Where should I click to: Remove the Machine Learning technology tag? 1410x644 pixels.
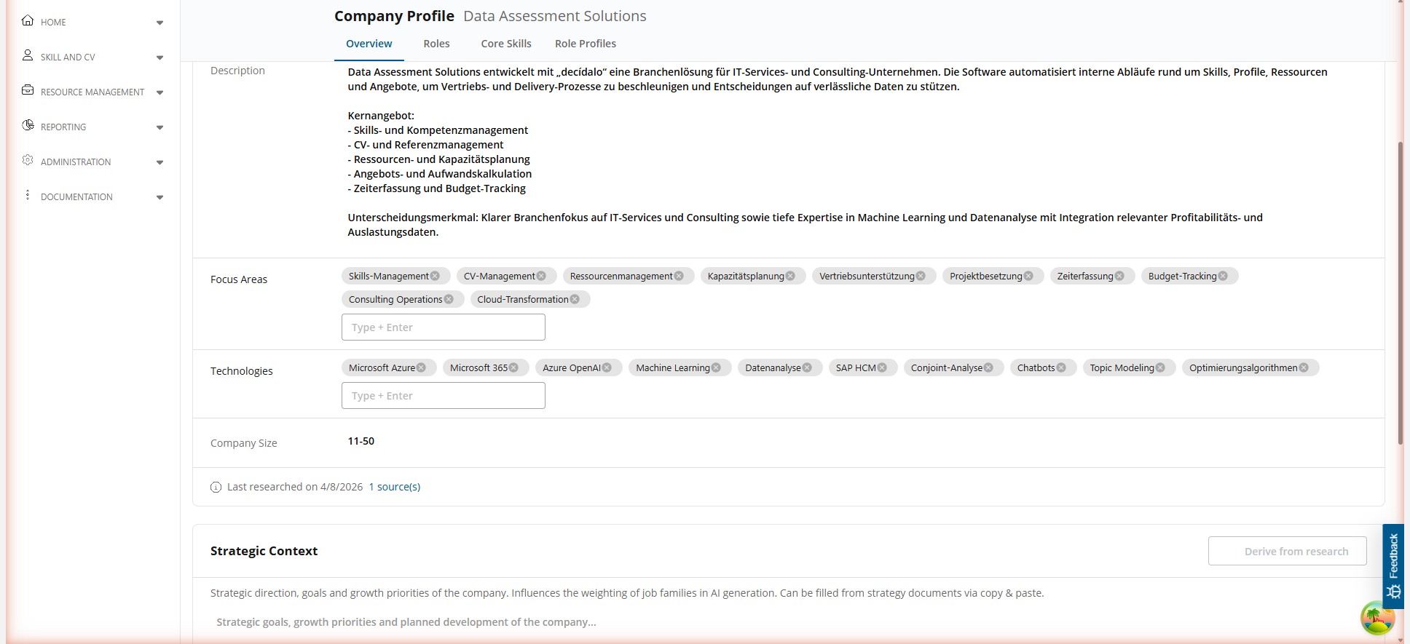[x=716, y=367]
